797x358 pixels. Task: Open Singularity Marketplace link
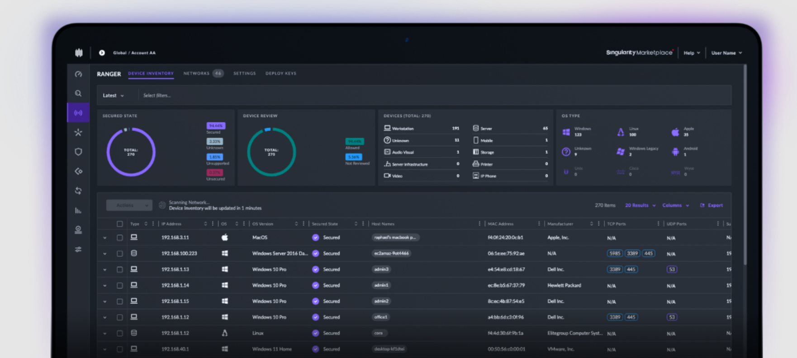[x=640, y=53]
